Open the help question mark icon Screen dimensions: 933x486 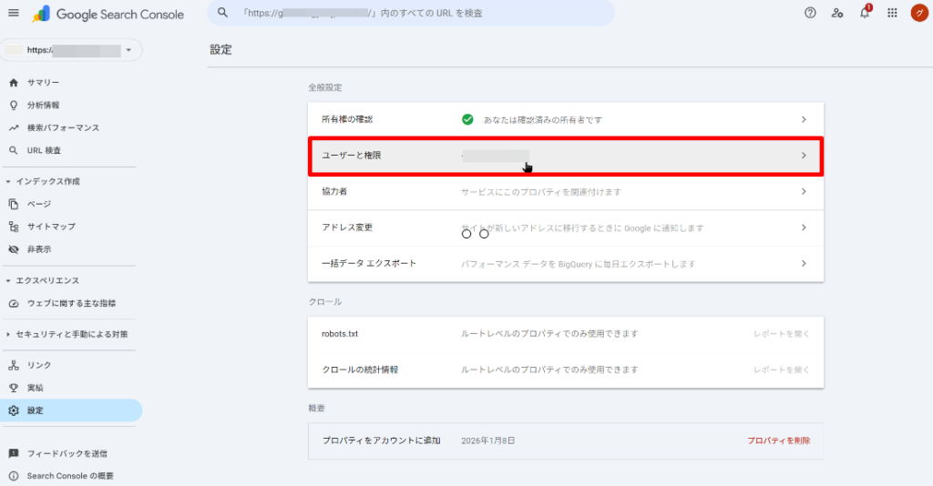810,13
